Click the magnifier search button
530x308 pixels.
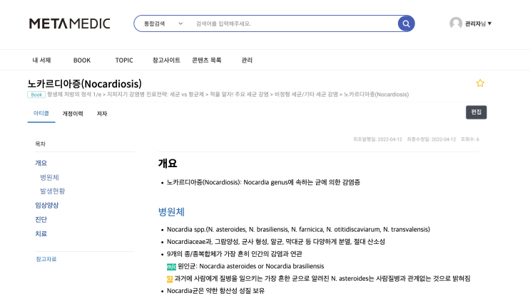(x=406, y=23)
